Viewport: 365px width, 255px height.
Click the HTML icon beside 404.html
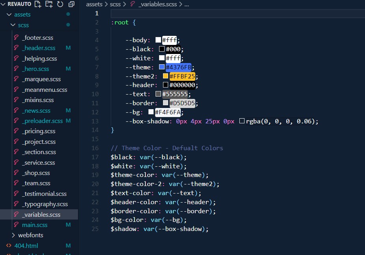pyautogui.click(x=9, y=246)
